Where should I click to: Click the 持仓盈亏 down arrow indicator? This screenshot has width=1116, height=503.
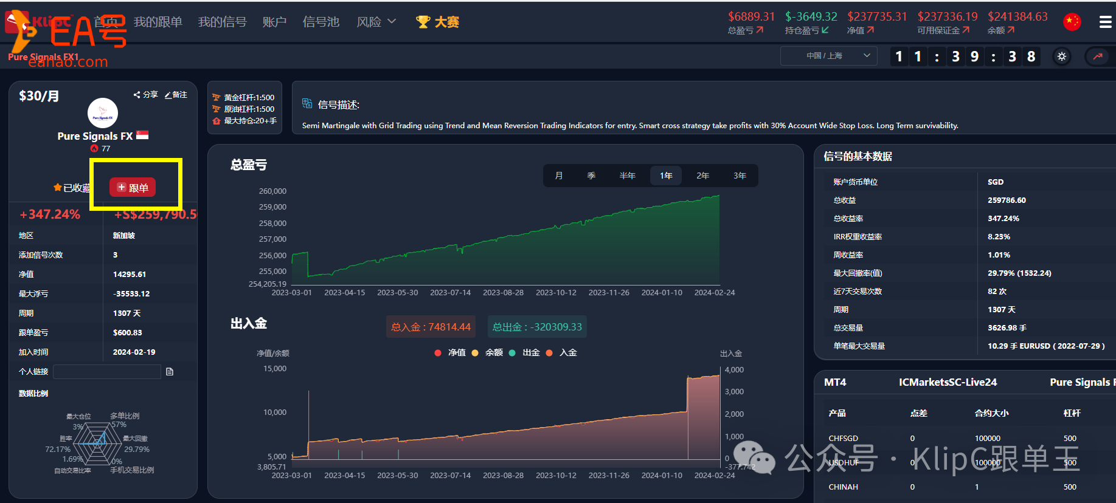[x=825, y=30]
